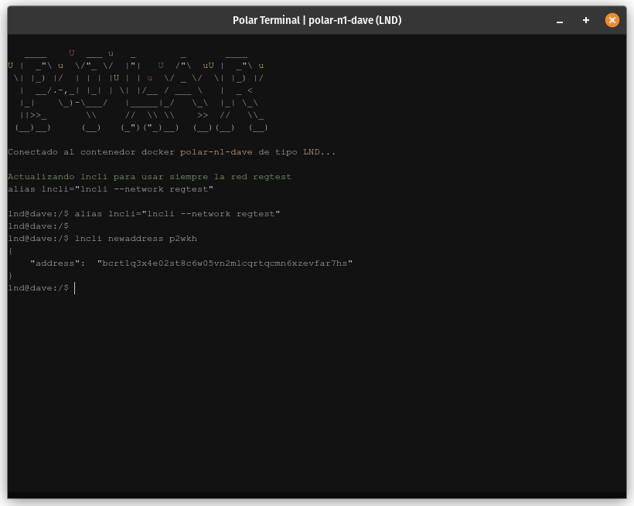Click the empty lnd@dave prompt line
Screen dimensions: 634x506
click(38, 226)
